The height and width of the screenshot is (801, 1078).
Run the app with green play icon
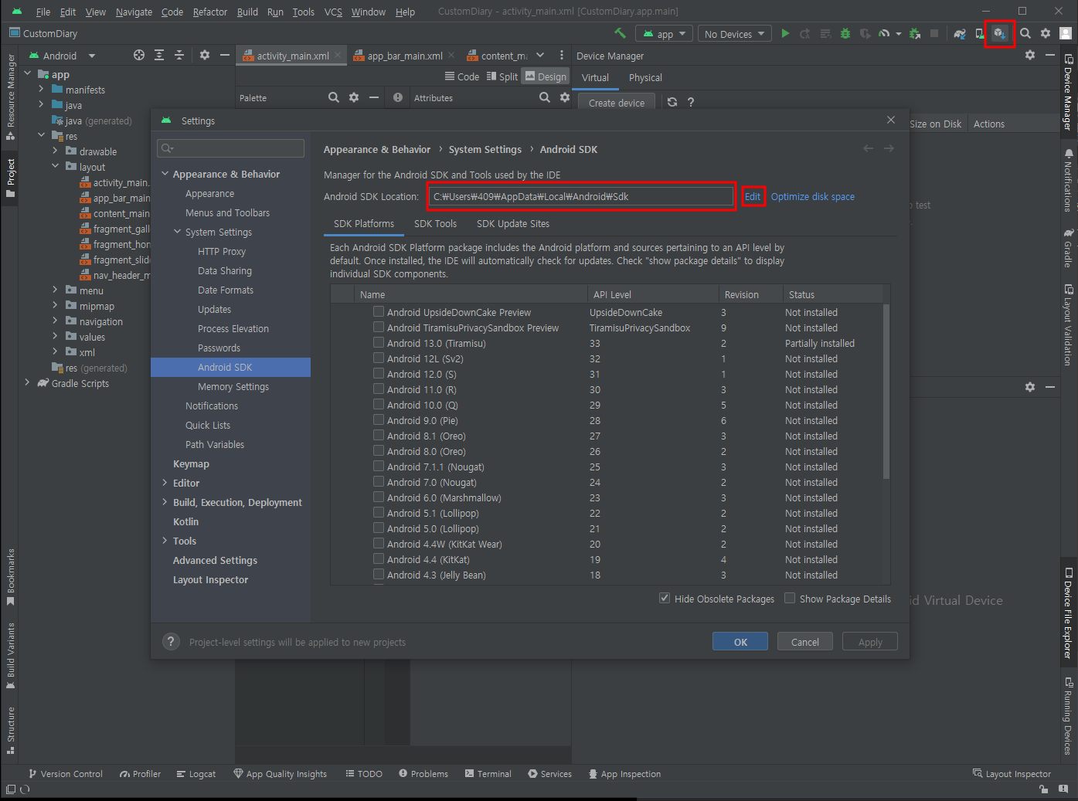(x=785, y=33)
